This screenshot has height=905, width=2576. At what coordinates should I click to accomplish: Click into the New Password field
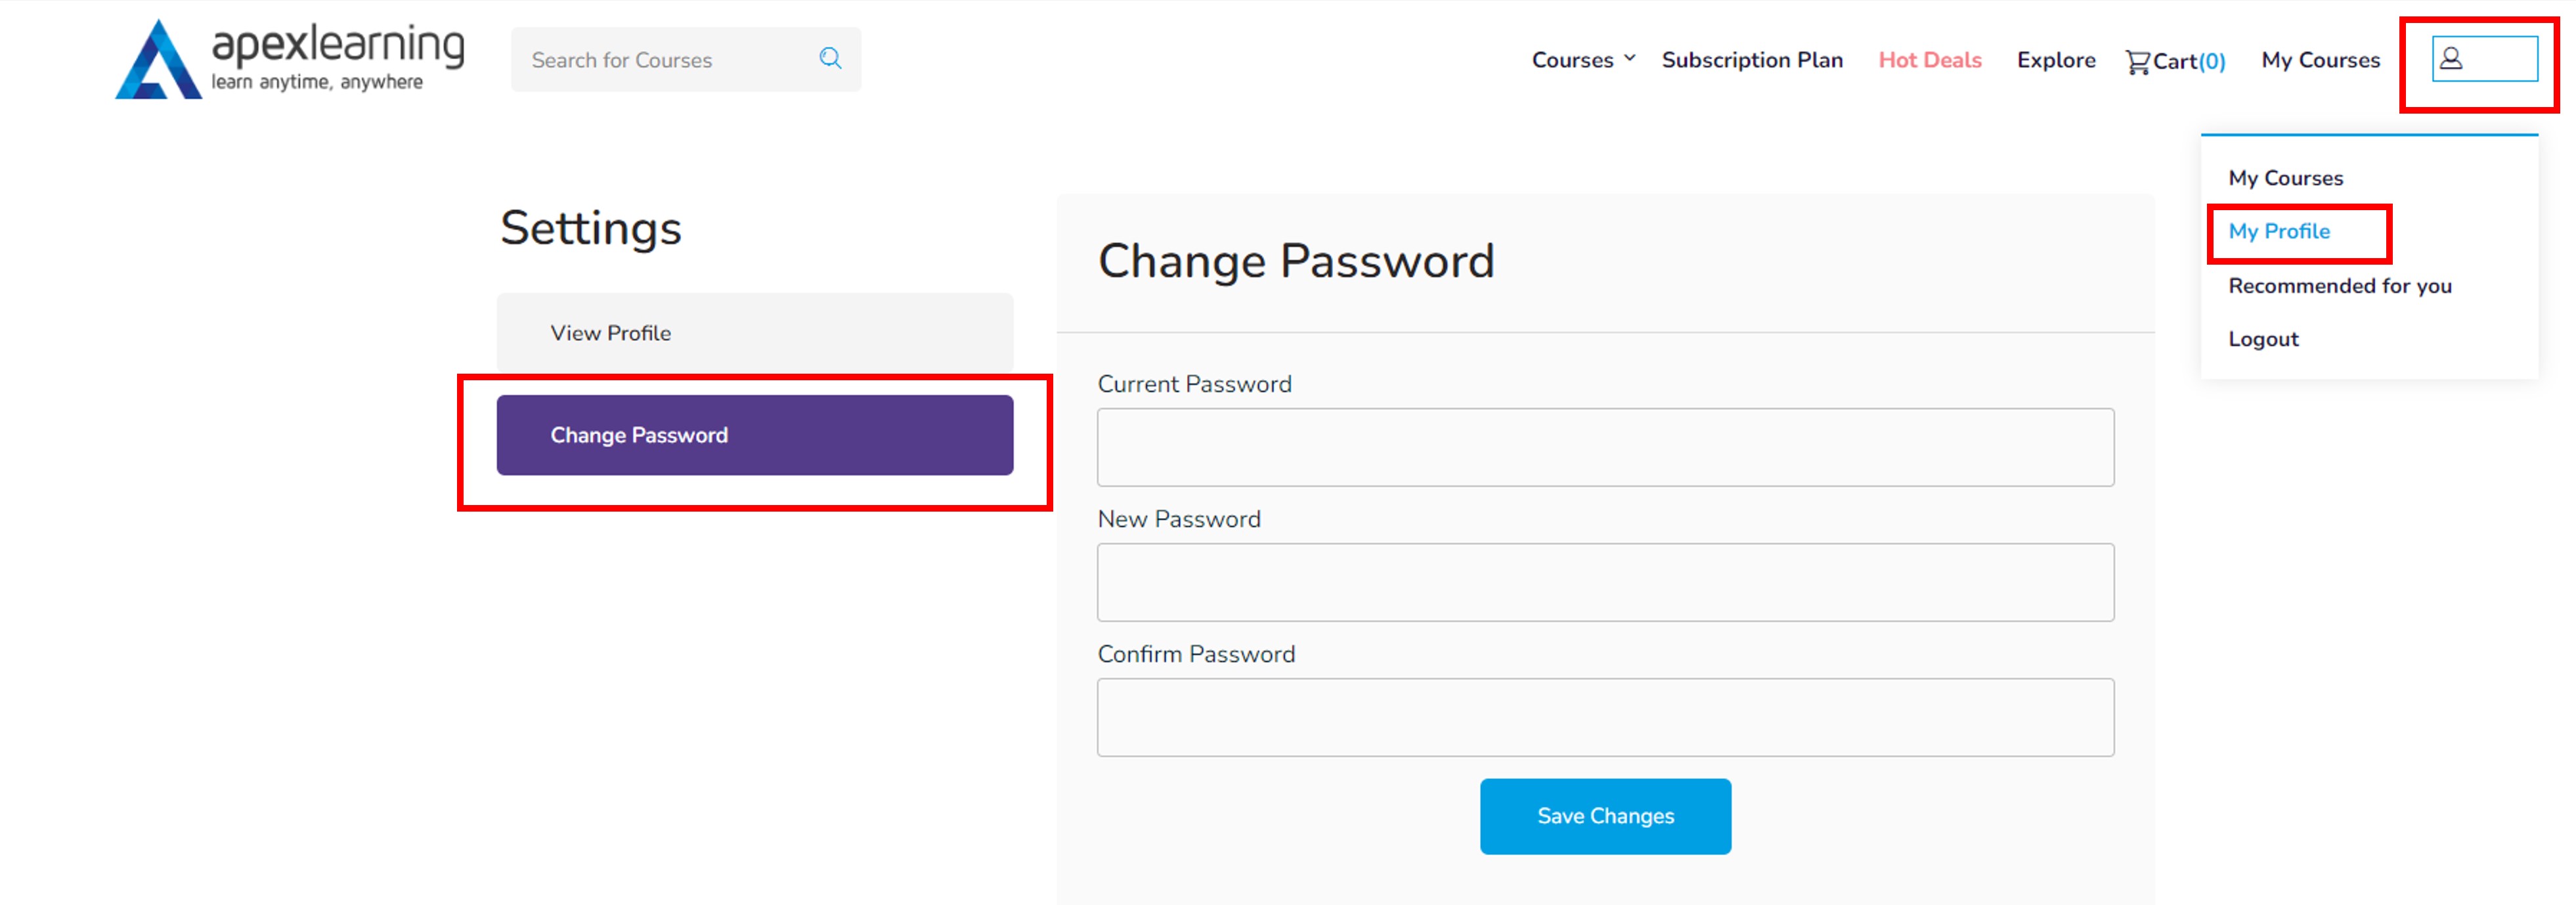point(1605,582)
